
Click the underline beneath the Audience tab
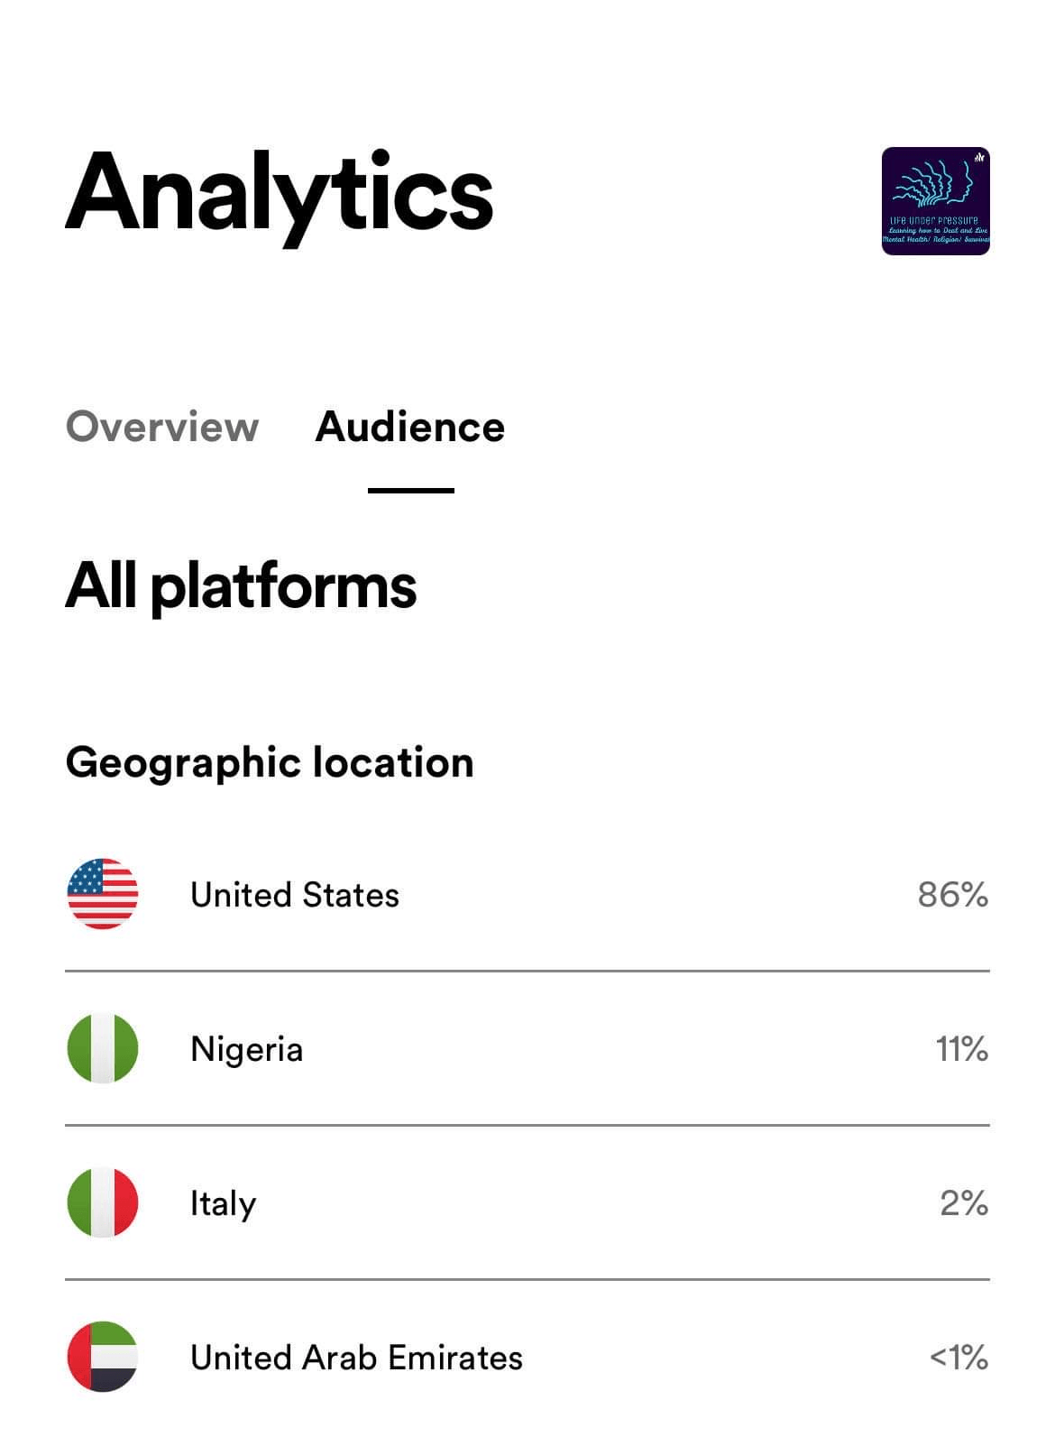pyautogui.click(x=411, y=490)
